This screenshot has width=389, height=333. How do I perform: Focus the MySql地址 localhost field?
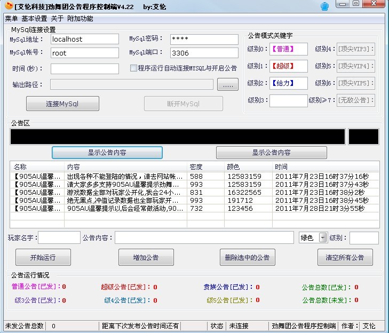point(85,39)
